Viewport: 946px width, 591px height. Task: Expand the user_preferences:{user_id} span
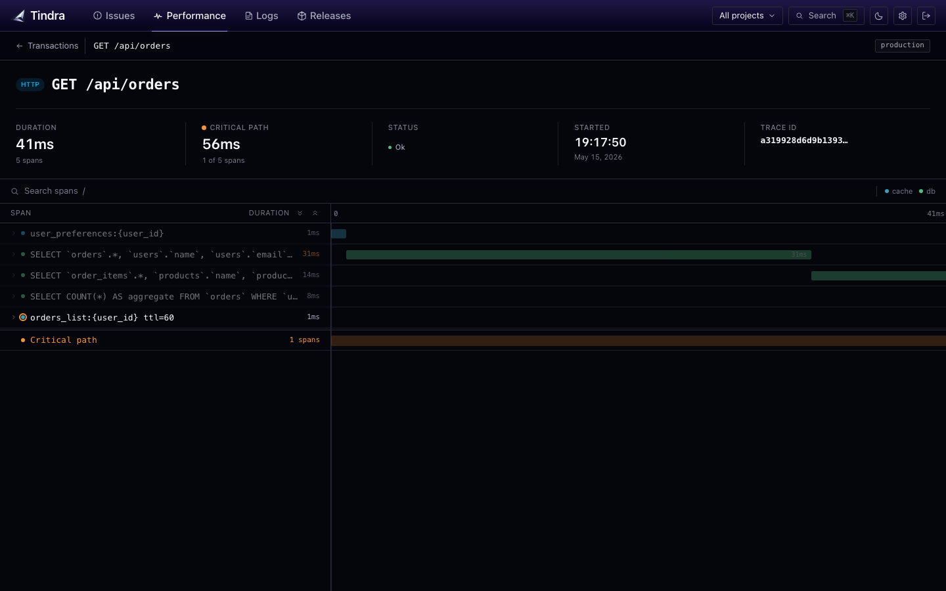[13, 234]
